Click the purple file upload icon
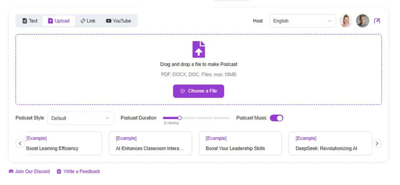 [198, 49]
